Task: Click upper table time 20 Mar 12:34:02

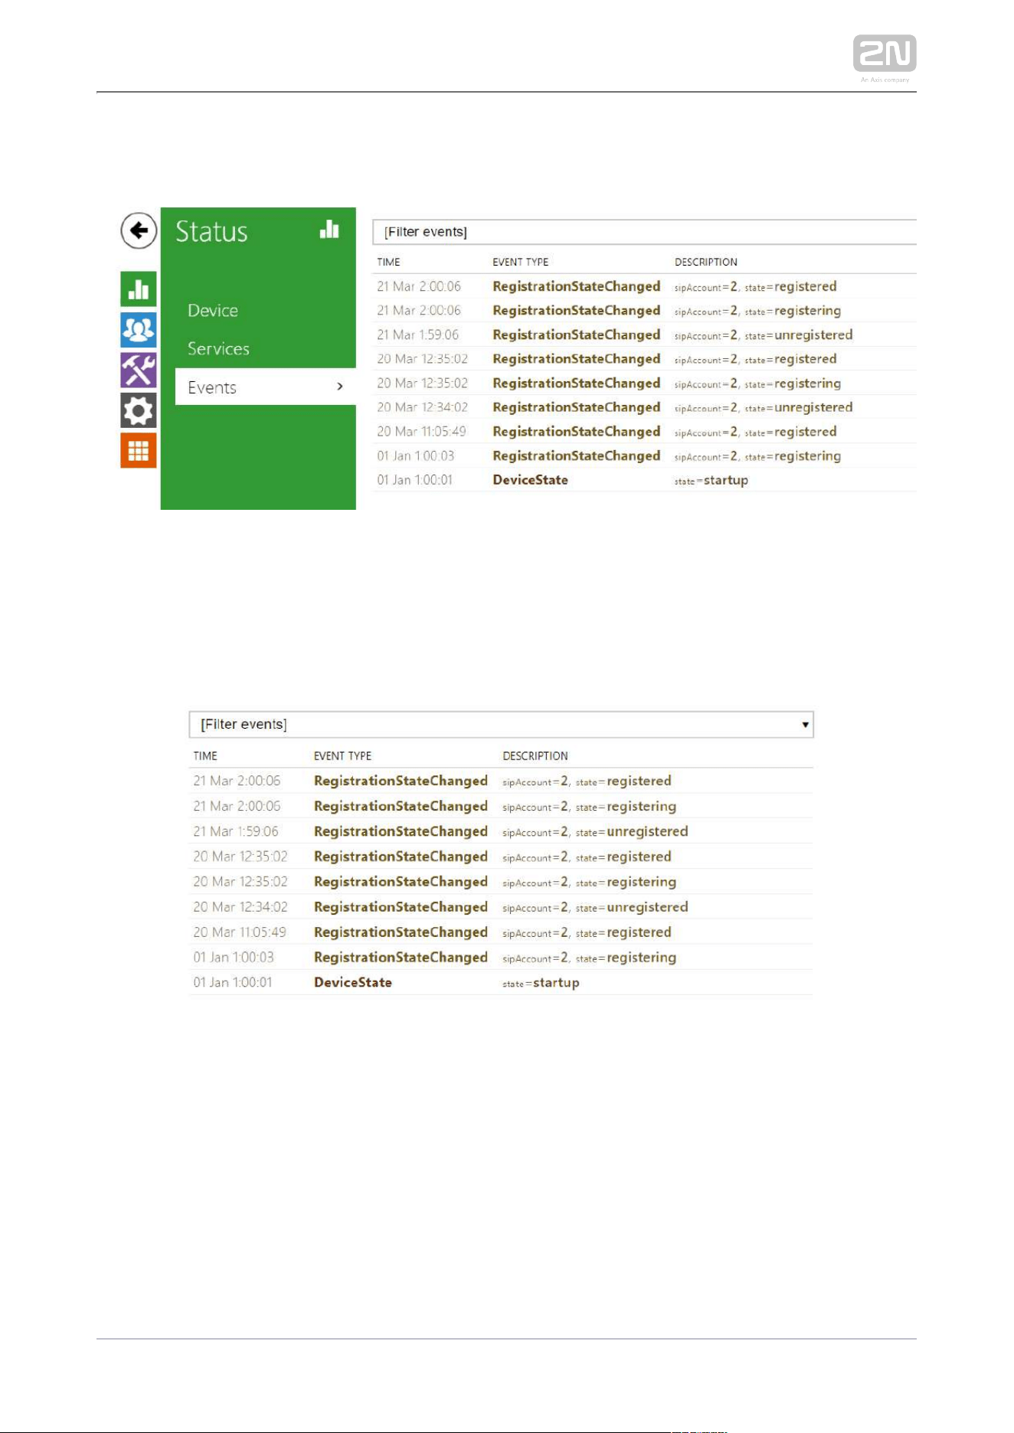Action: point(422,407)
